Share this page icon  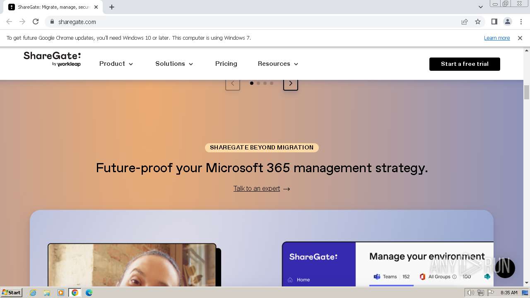tap(465, 22)
